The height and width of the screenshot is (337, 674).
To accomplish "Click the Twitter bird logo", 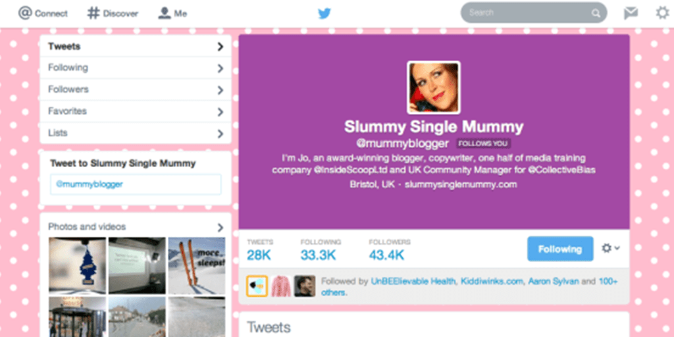I will pyautogui.click(x=324, y=13).
